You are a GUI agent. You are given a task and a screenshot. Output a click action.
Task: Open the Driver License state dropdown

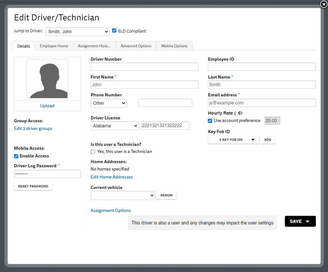(115, 126)
